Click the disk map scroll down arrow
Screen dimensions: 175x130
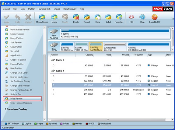point(173,50)
